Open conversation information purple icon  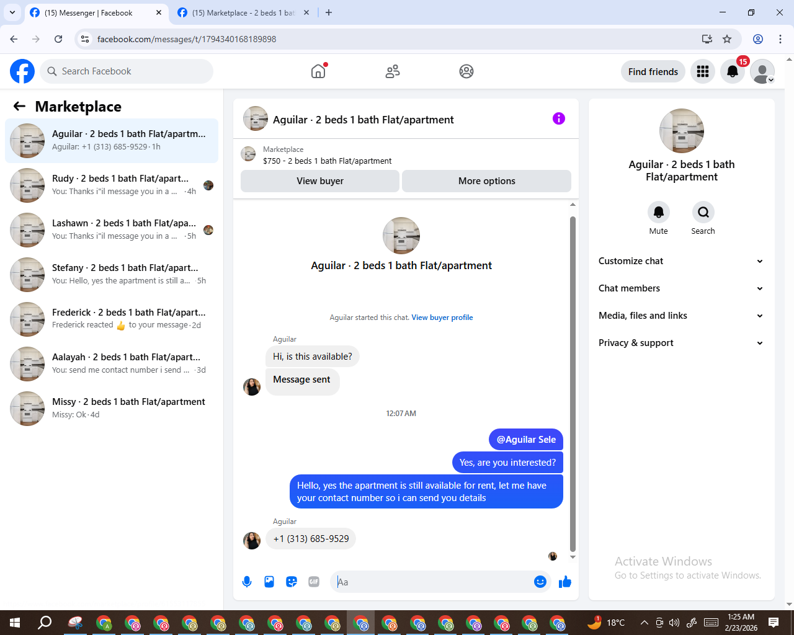559,118
